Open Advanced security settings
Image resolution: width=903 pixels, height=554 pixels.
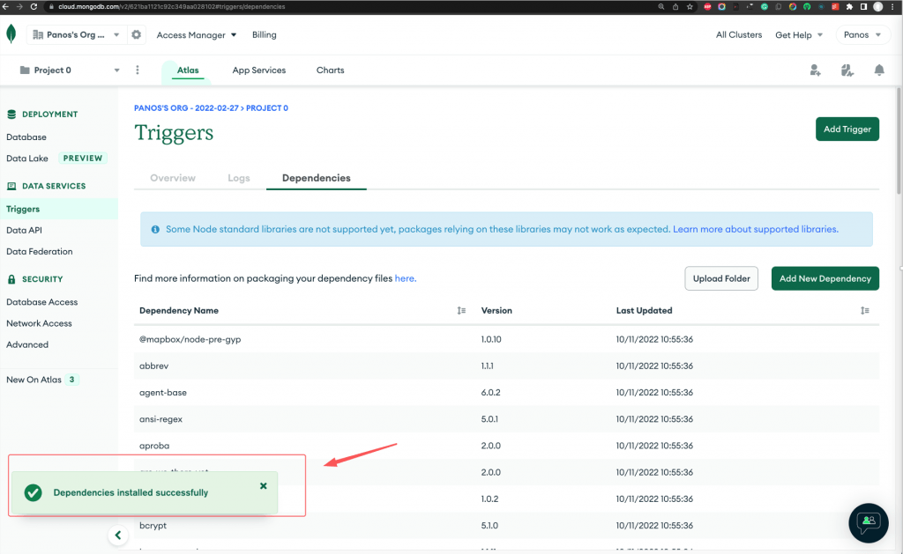pyautogui.click(x=27, y=344)
